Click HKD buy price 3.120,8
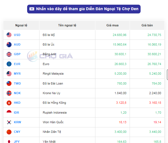 coord(121,103)
